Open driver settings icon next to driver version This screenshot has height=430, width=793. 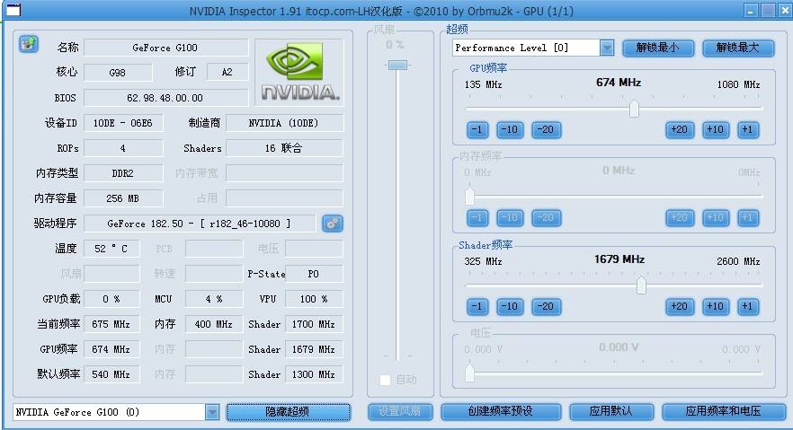pos(333,223)
